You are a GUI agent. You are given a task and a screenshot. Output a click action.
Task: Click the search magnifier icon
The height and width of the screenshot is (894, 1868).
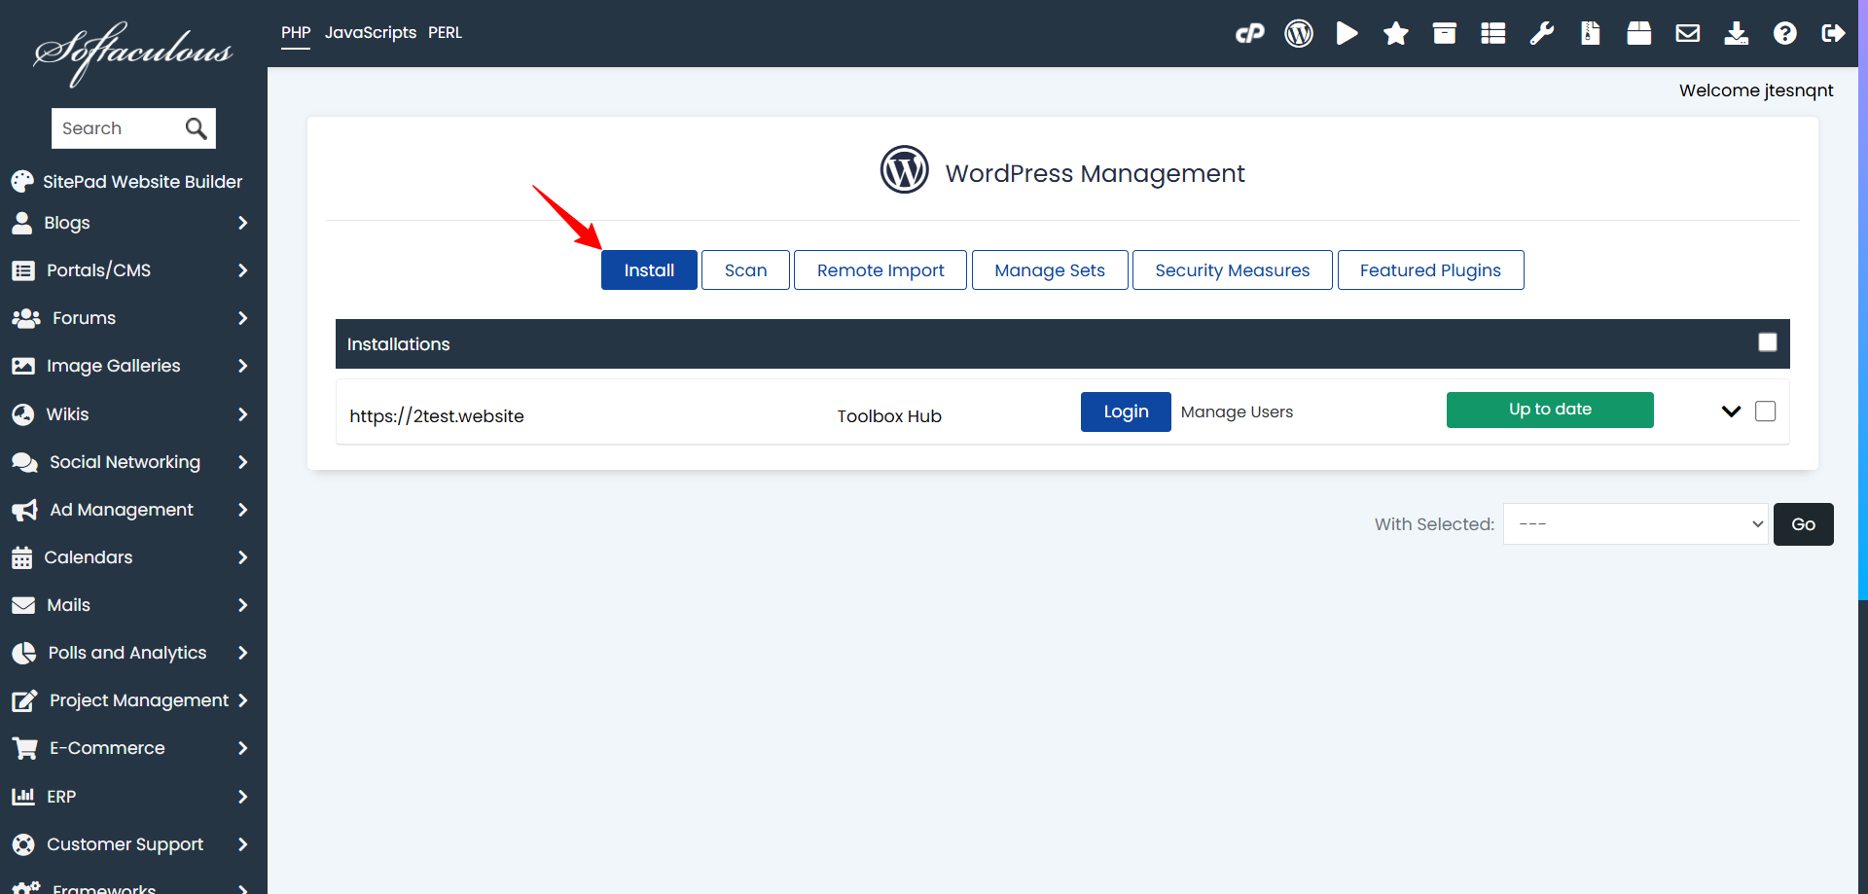click(x=196, y=128)
